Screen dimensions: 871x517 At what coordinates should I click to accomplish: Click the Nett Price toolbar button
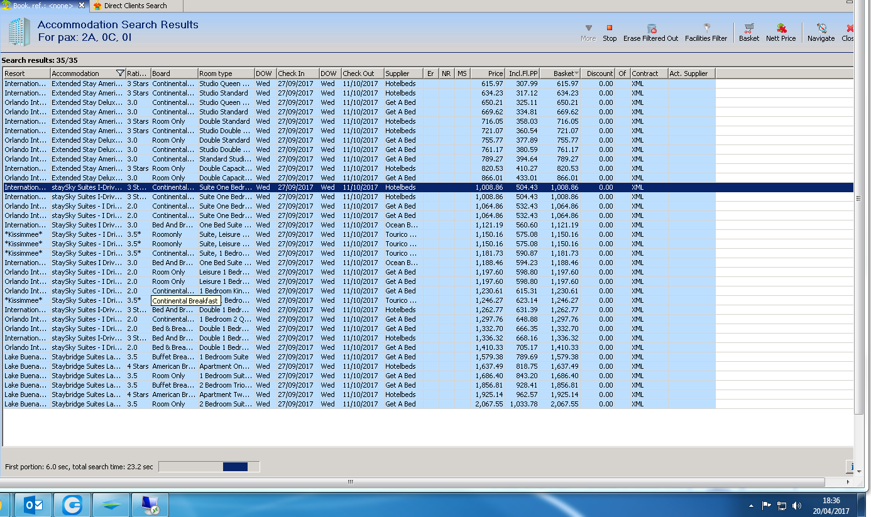point(781,33)
